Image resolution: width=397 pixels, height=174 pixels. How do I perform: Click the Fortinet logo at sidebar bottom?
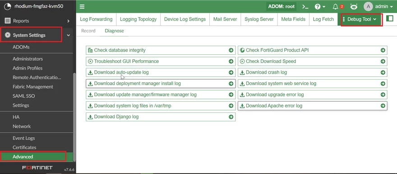click(37, 168)
